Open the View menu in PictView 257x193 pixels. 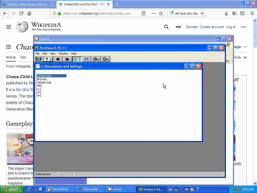pyautogui.click(x=53, y=54)
